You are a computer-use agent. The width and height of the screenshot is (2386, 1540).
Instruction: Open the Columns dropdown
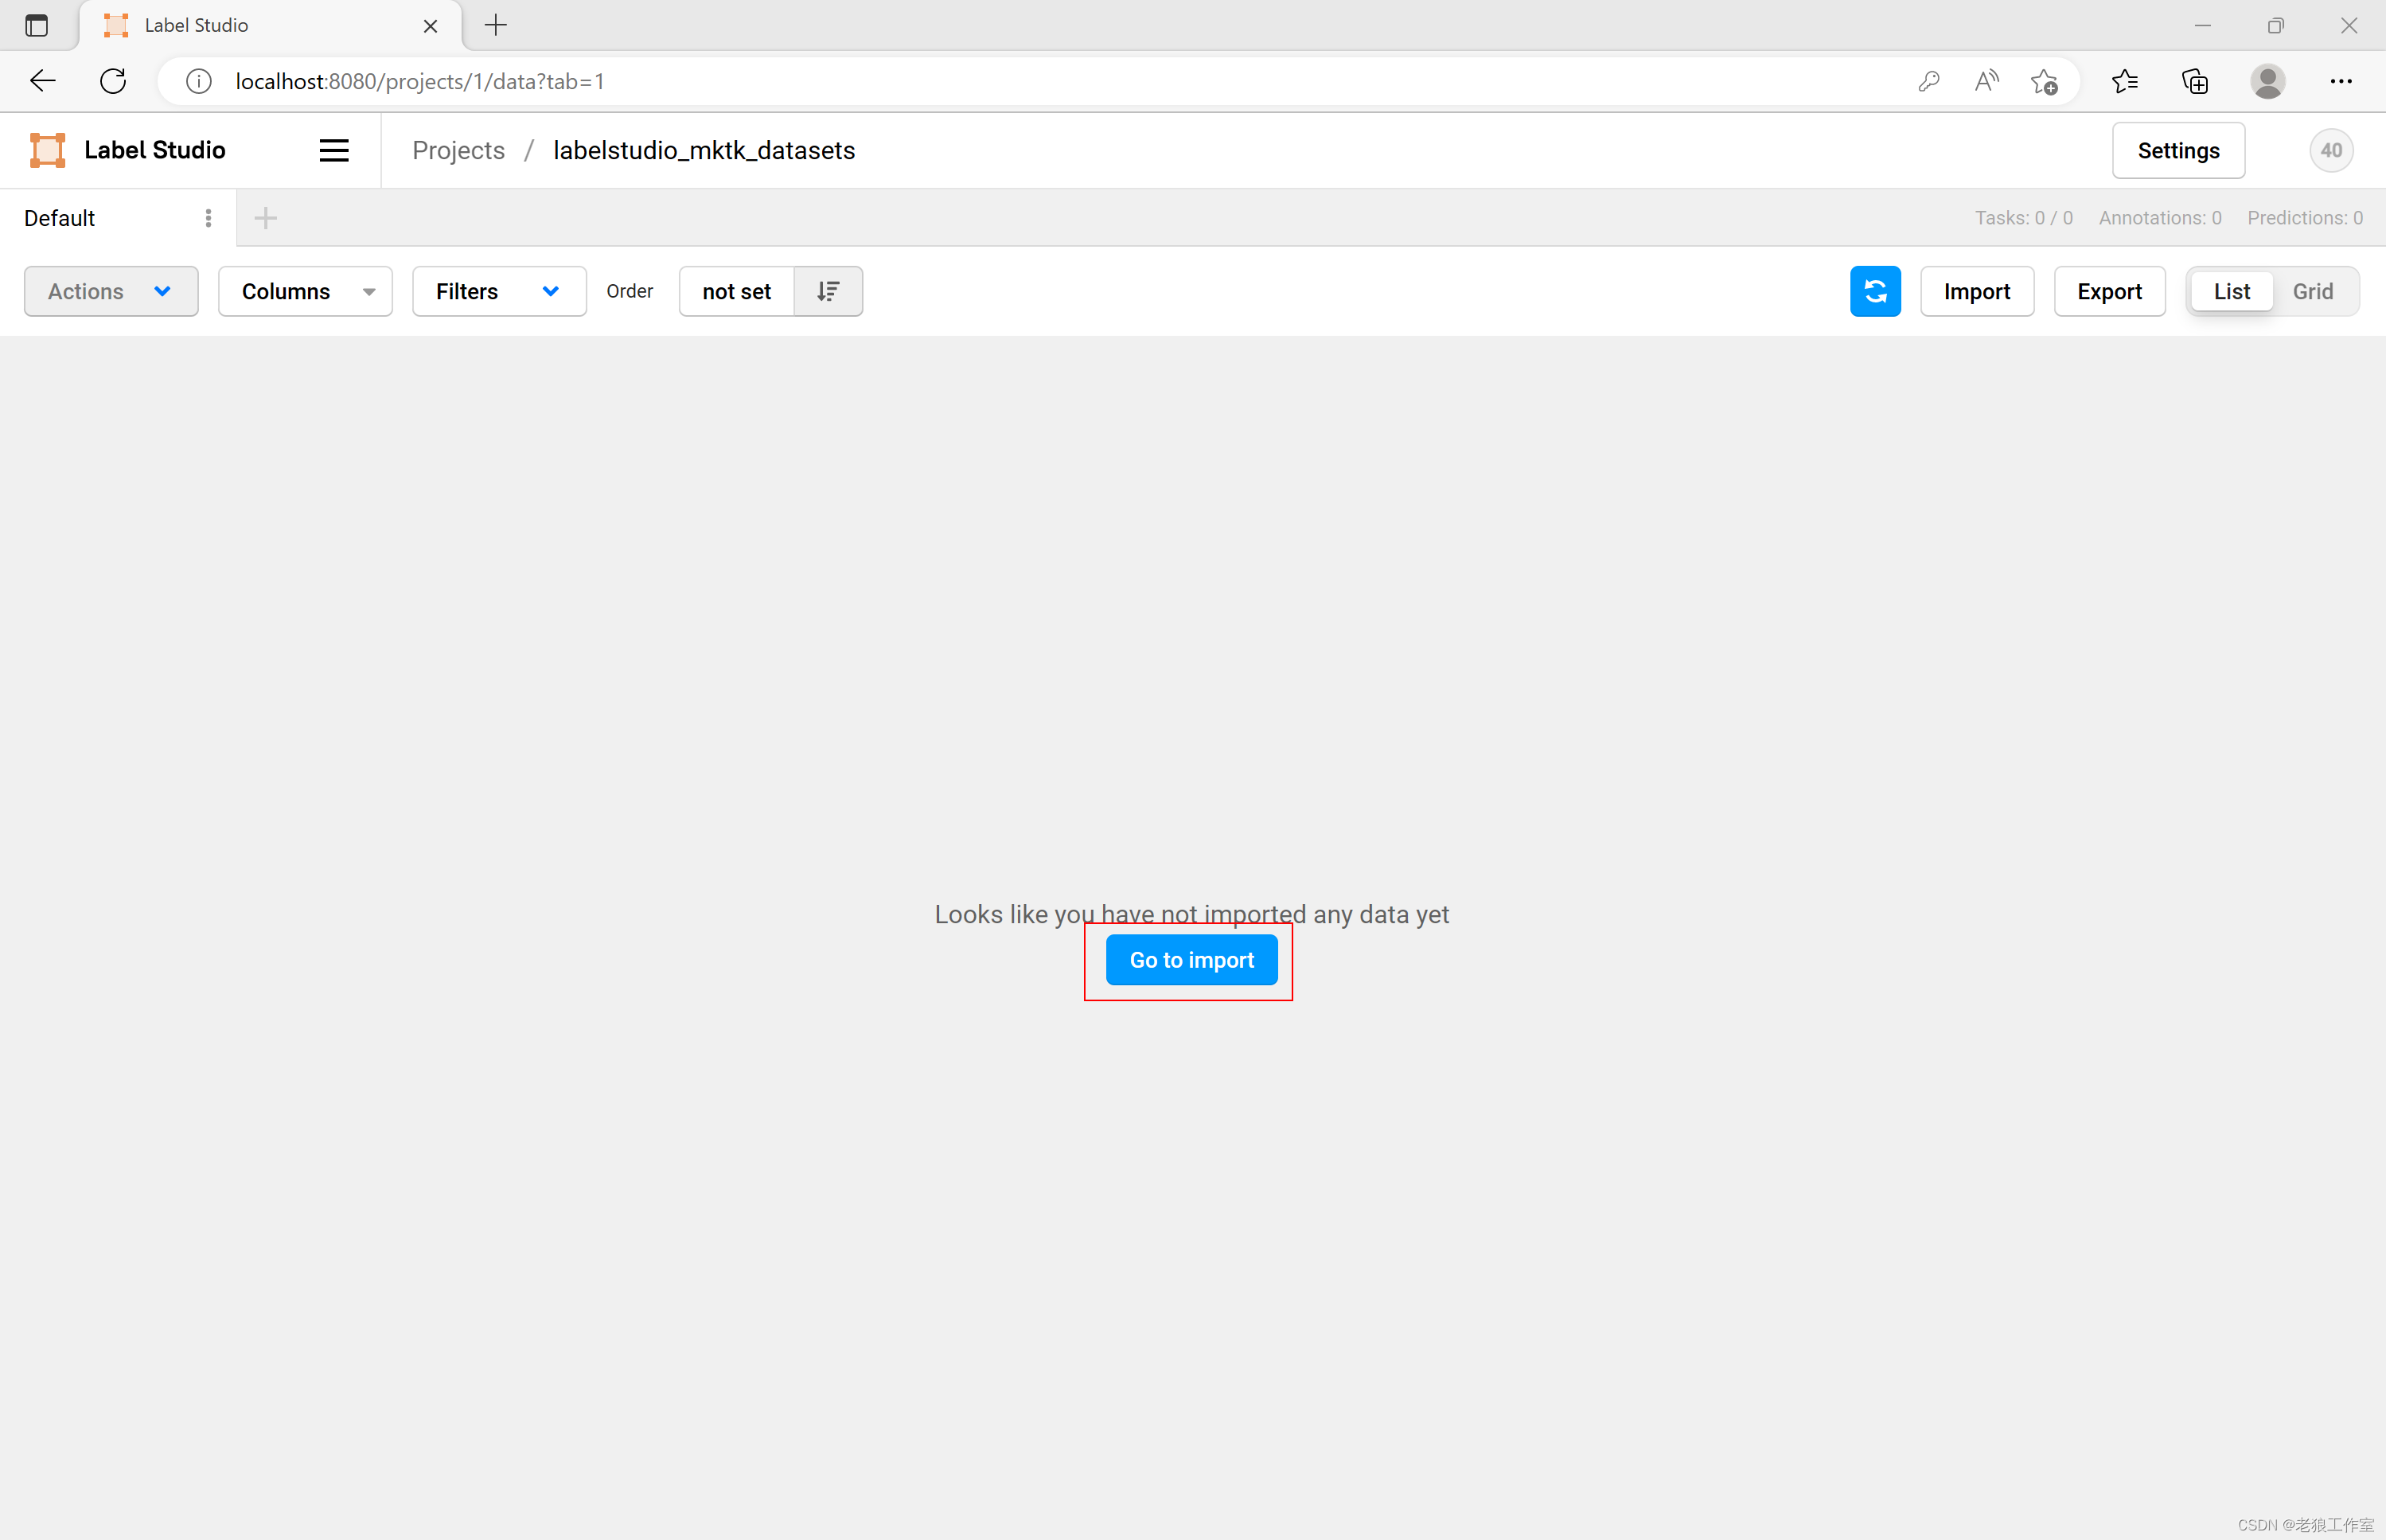(x=305, y=291)
